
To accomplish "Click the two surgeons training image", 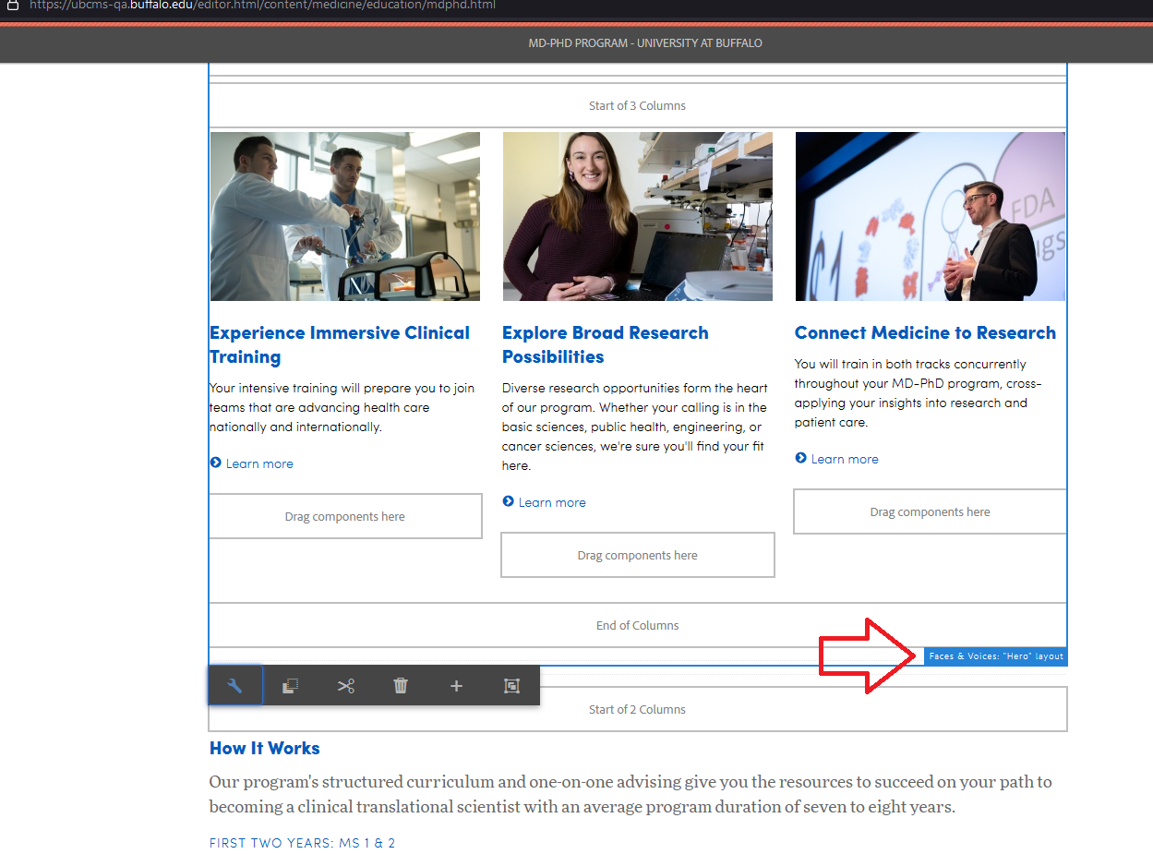I will 345,216.
